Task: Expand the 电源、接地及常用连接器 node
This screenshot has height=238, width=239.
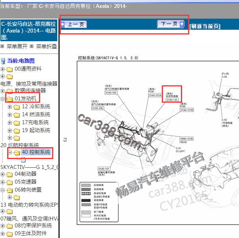Action: tap(2, 76)
